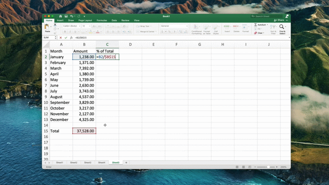This screenshot has height=185, width=329.
Task: Click the Fill icon in ribbon
Action: click(x=255, y=29)
